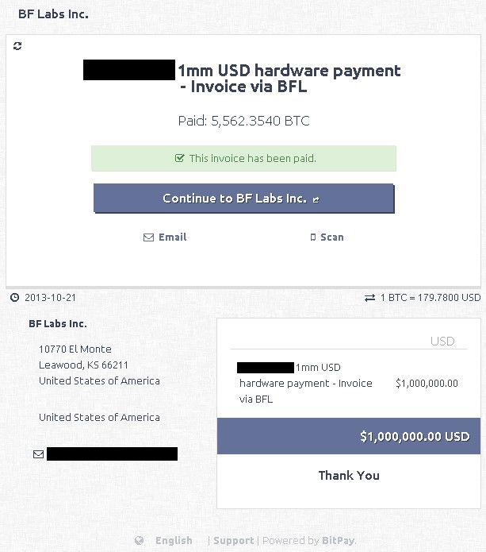Click the globe icon in the footer
The height and width of the screenshot is (552, 486).
tap(140, 541)
